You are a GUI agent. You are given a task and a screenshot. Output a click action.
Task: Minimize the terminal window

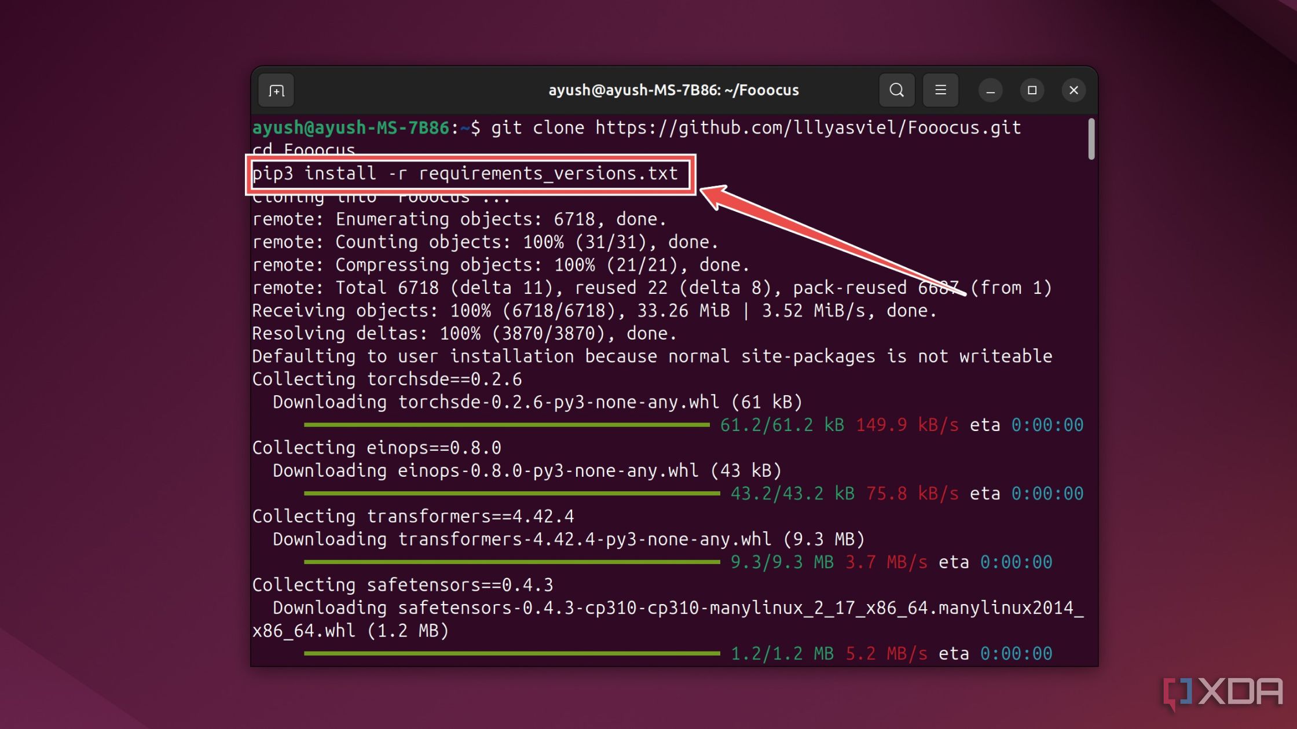(x=990, y=90)
